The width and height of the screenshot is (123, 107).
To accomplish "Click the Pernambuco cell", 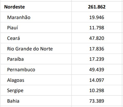I will [x=36, y=69].
